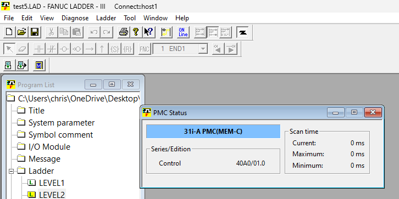Screen dimensions: 399x199
Task: Maximize the PMC Status window
Action: pos(354,112)
